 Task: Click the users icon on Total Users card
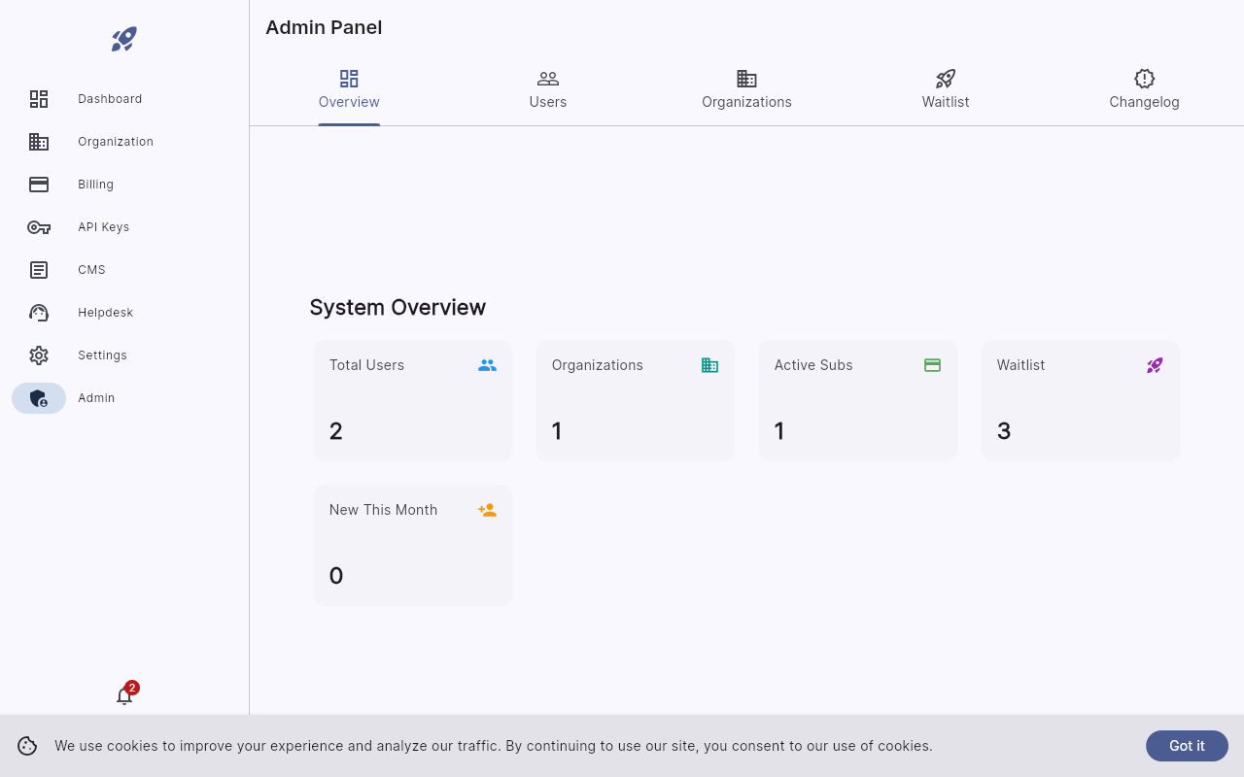(487, 365)
